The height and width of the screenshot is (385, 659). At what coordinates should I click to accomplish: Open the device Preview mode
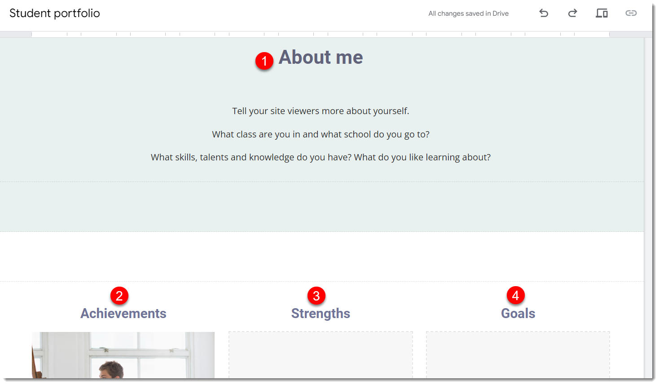(x=602, y=13)
